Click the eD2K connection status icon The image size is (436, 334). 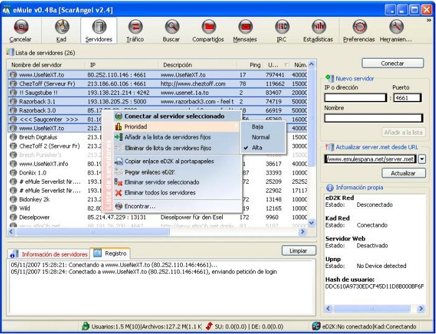point(316,326)
